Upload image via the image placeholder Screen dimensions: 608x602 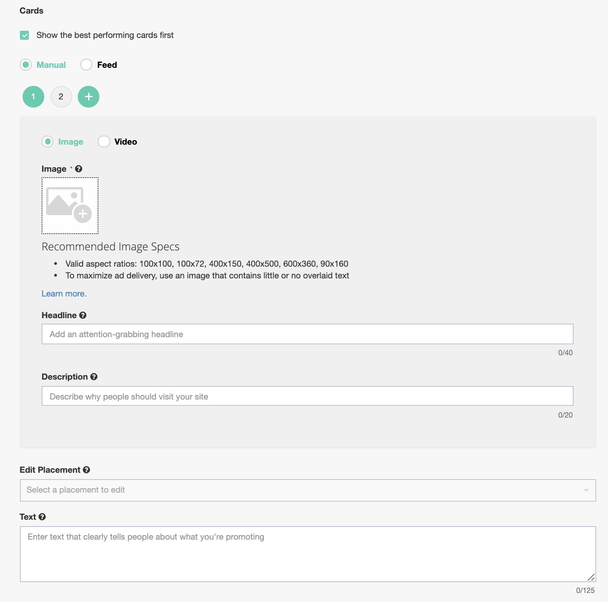point(70,206)
